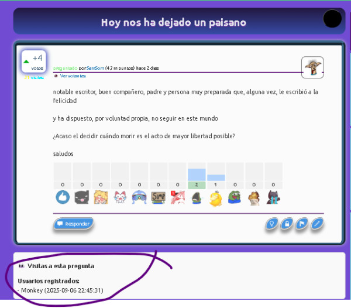React with the brown-haired doge emoji
This screenshot has height=308, width=351.
pyautogui.click(x=254, y=198)
